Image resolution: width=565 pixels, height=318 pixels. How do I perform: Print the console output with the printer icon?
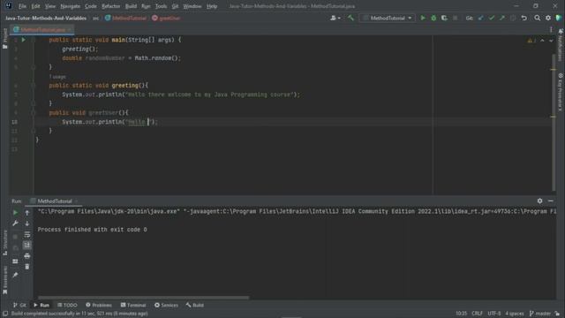pos(27,256)
